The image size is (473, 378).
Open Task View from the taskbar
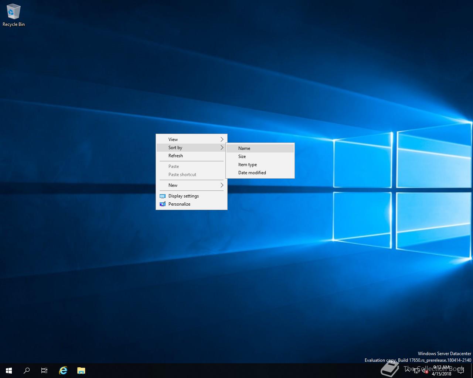pos(44,370)
